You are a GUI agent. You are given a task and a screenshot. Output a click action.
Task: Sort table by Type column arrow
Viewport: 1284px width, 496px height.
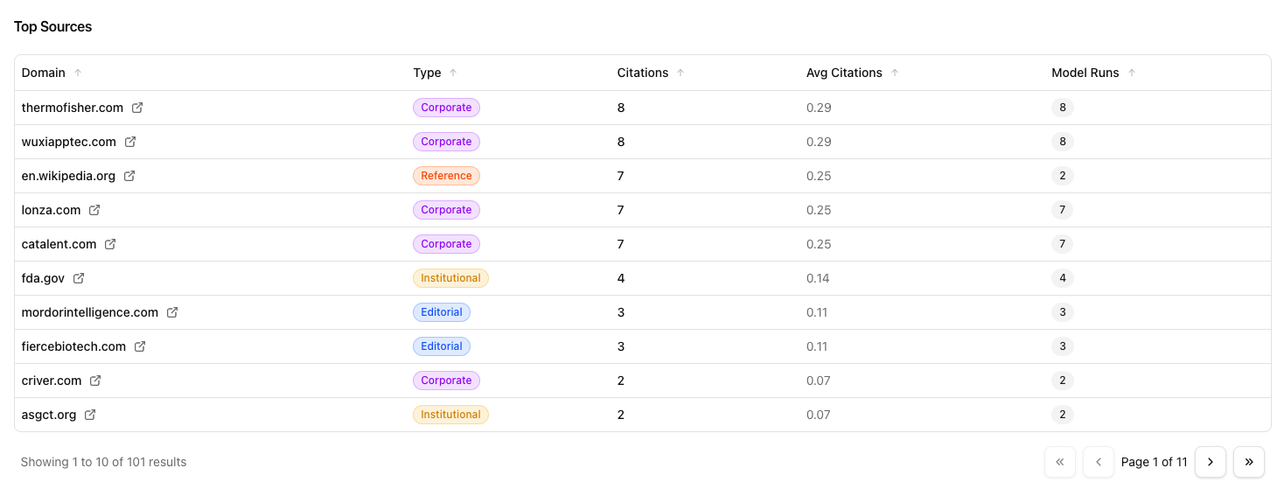(453, 73)
